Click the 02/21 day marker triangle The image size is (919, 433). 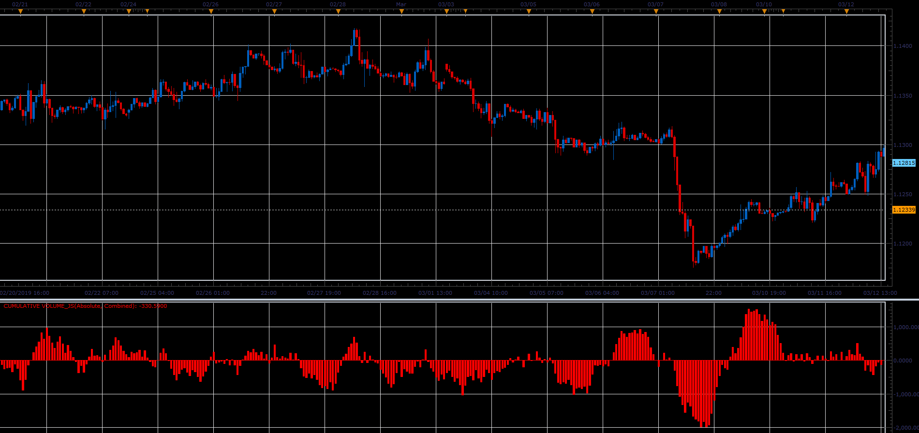pos(20,11)
